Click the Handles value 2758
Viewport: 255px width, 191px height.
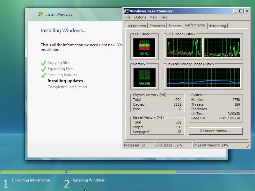tap(236, 100)
